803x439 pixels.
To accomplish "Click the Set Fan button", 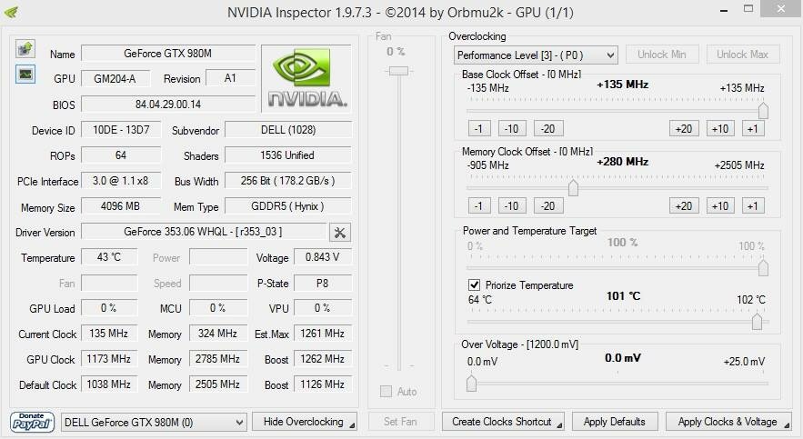I will (x=400, y=422).
